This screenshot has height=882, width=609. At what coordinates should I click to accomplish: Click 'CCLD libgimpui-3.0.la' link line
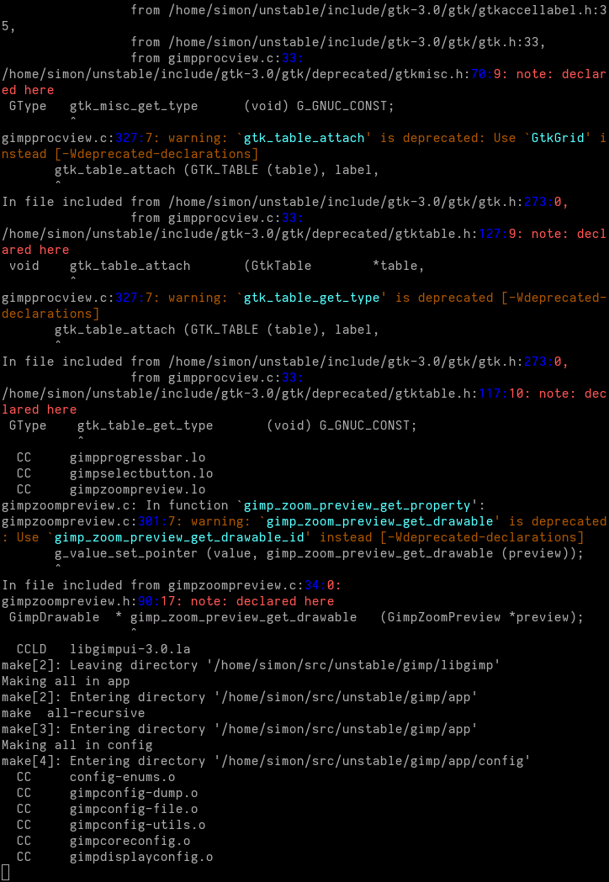point(103,649)
